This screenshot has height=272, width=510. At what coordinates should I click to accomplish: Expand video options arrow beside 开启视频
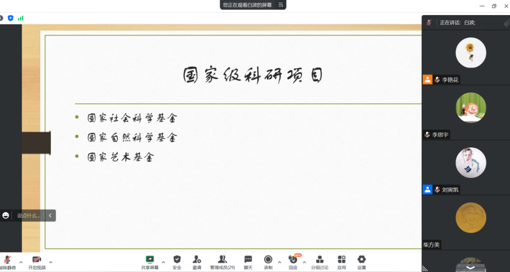(x=51, y=262)
